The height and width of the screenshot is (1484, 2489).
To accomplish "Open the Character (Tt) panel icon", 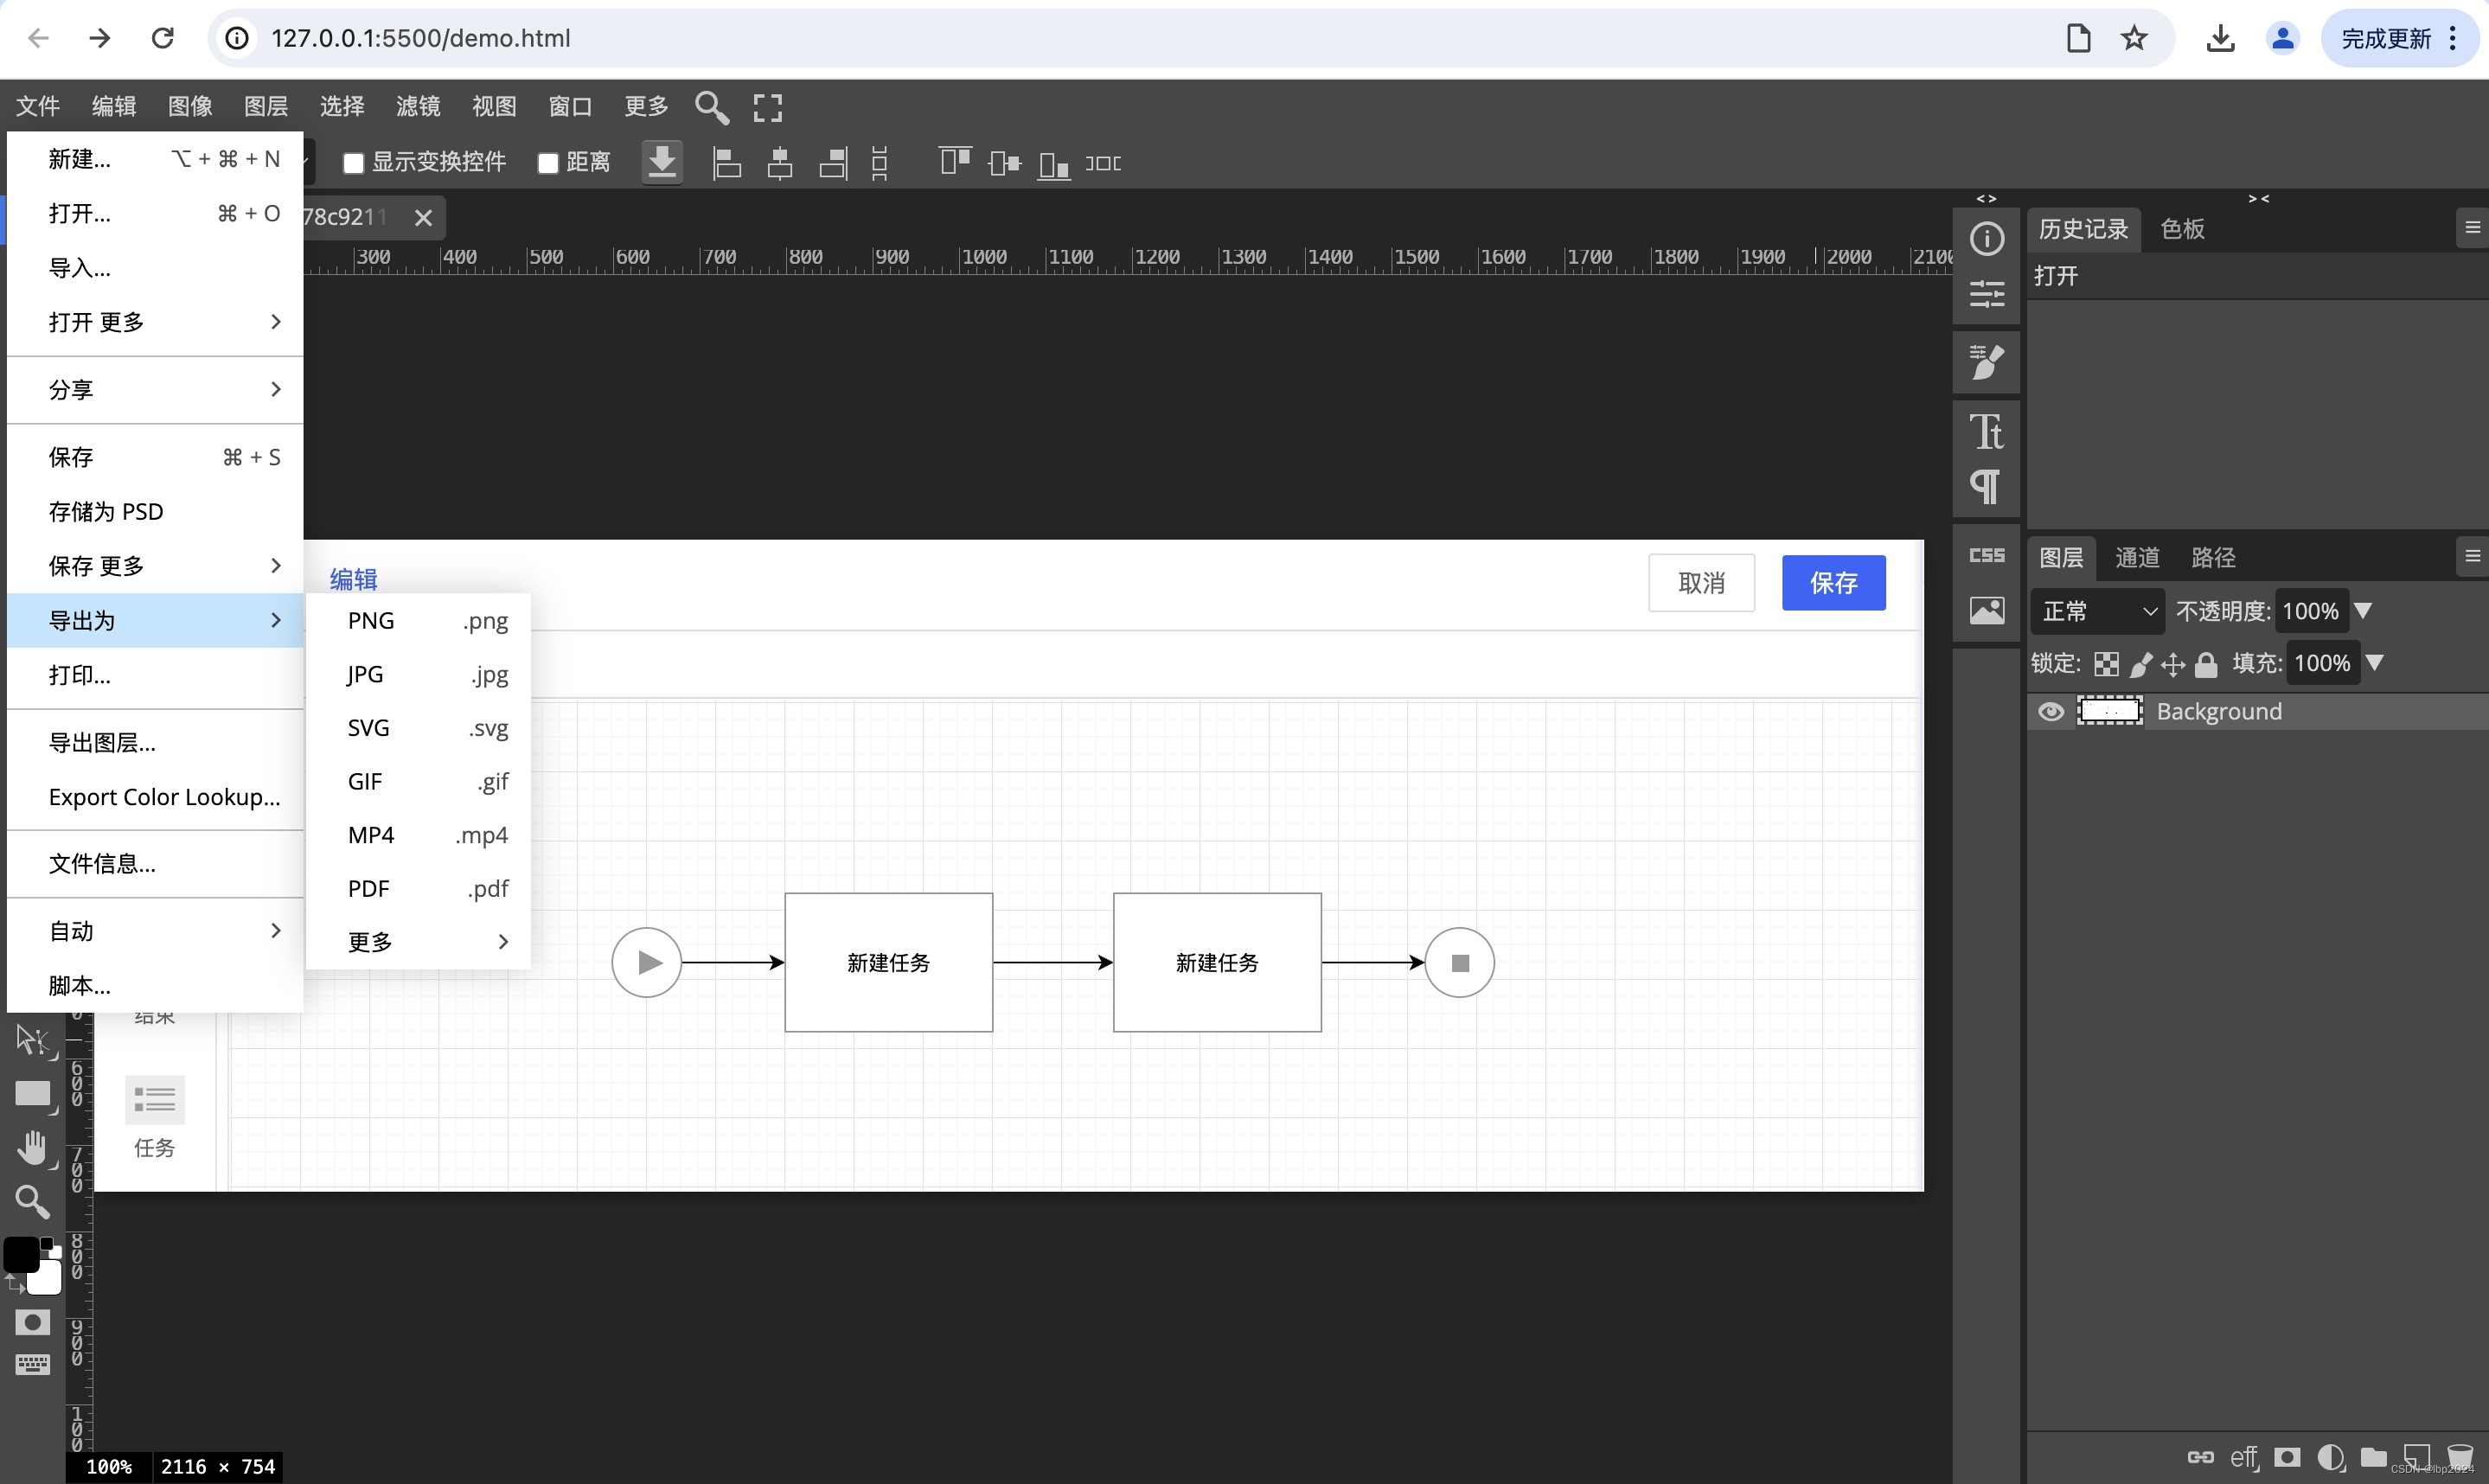I will pyautogui.click(x=1986, y=432).
